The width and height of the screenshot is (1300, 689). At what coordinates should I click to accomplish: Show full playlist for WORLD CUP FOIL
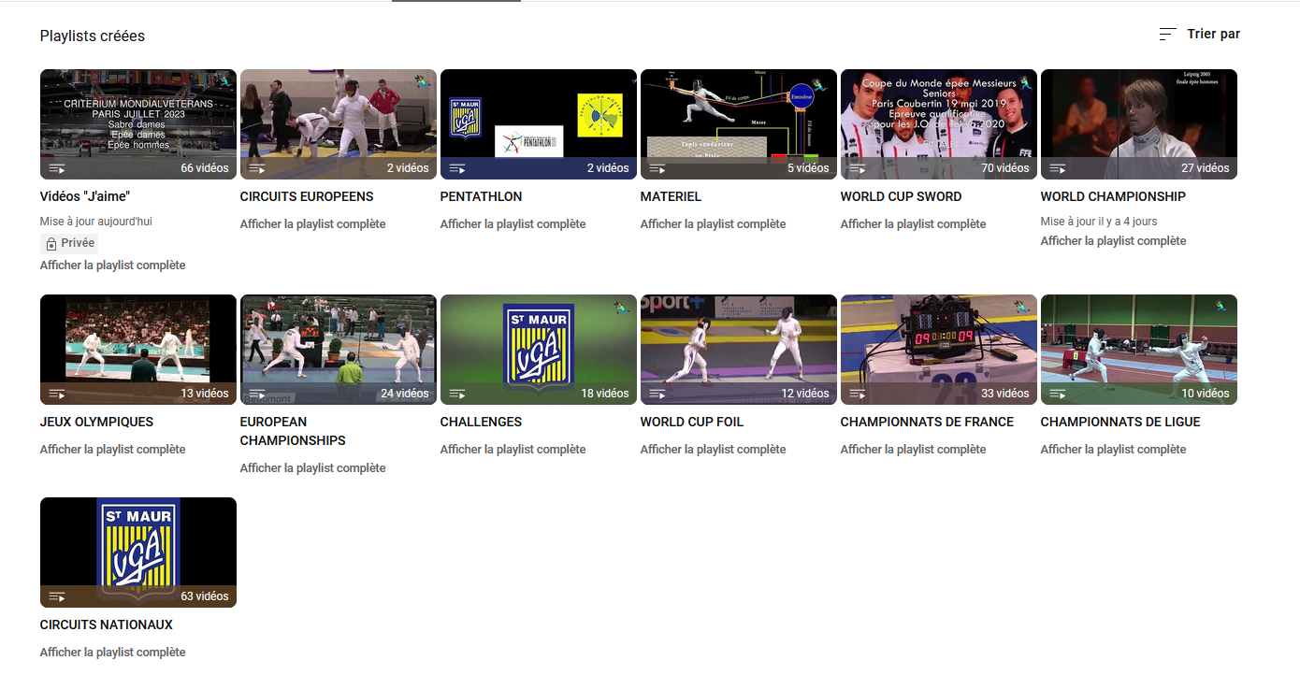[x=714, y=450]
